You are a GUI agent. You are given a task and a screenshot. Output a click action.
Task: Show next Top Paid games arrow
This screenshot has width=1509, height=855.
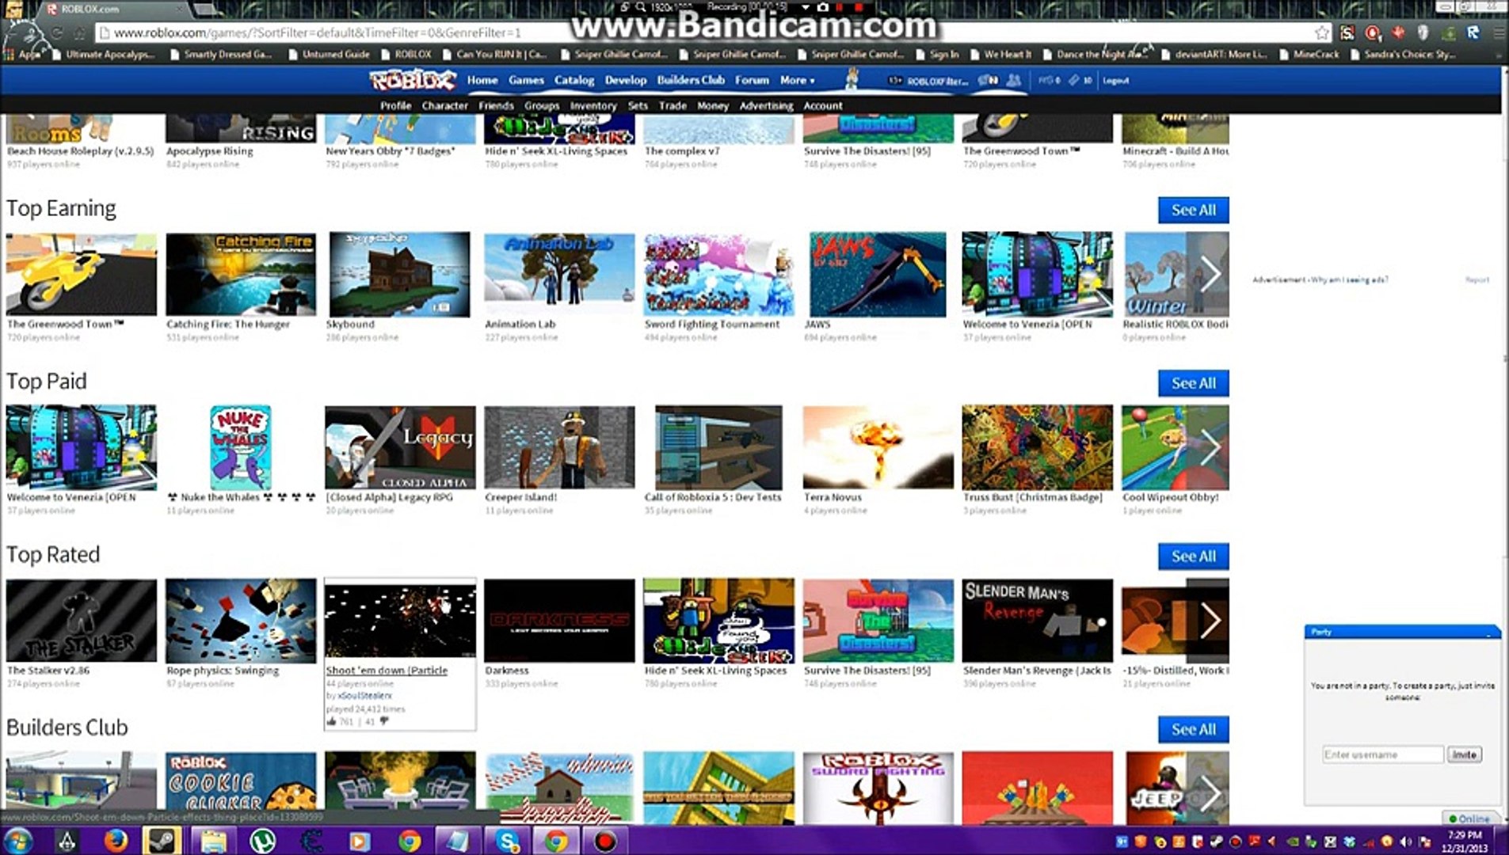pyautogui.click(x=1210, y=447)
